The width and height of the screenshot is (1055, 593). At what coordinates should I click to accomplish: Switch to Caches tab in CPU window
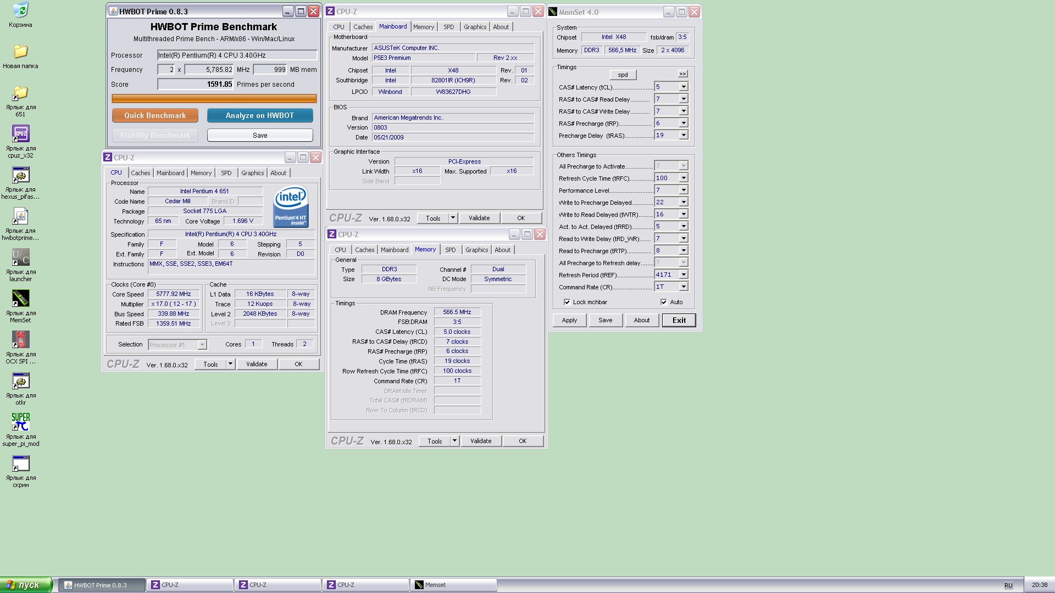[x=141, y=173]
